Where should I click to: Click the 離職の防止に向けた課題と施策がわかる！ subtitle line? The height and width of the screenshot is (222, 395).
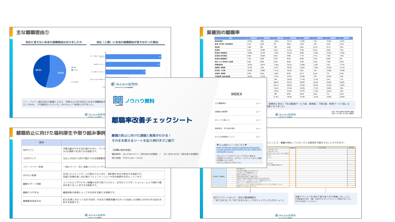point(141,136)
